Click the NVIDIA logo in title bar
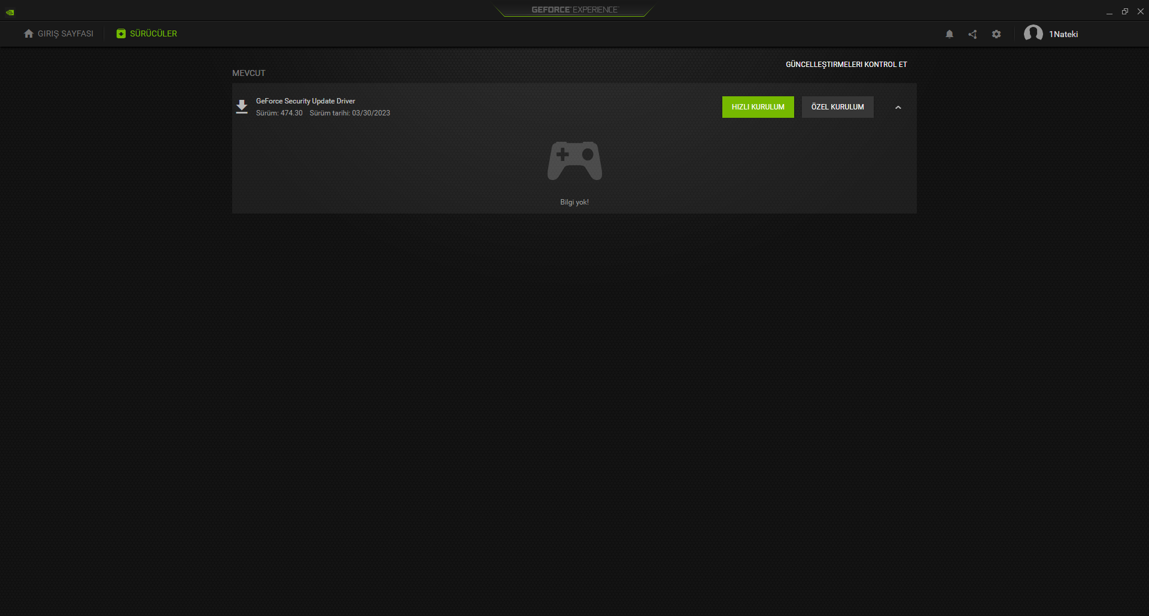The height and width of the screenshot is (616, 1149). click(x=10, y=12)
